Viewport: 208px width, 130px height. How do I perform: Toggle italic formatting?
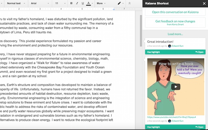pyautogui.click(x=77, y=3)
